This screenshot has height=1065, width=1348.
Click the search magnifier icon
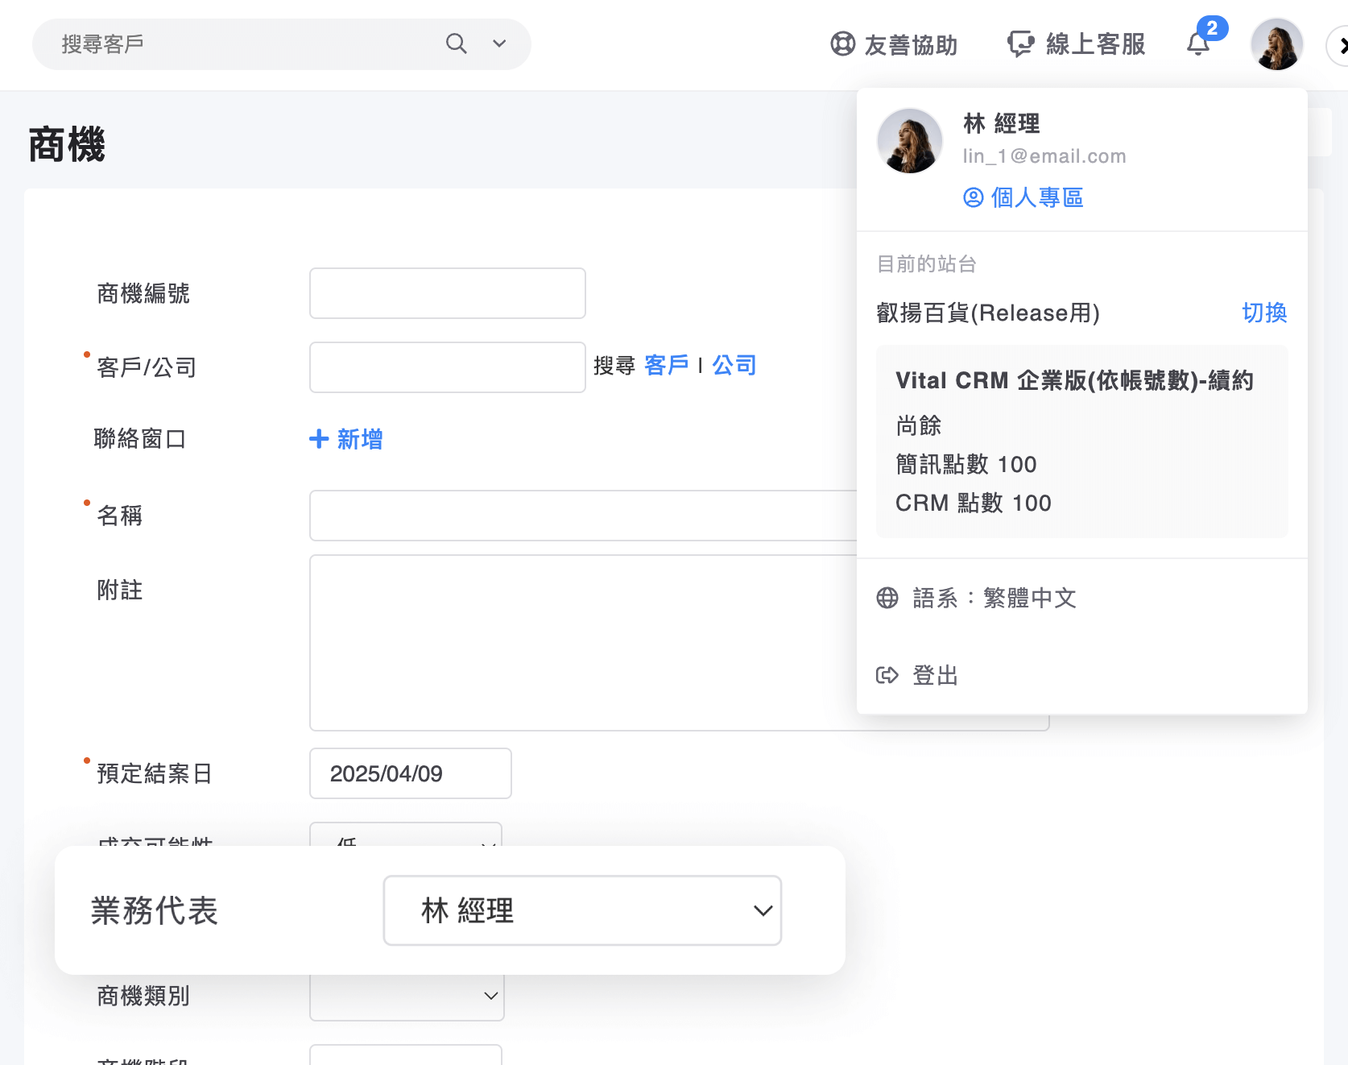[x=456, y=44]
